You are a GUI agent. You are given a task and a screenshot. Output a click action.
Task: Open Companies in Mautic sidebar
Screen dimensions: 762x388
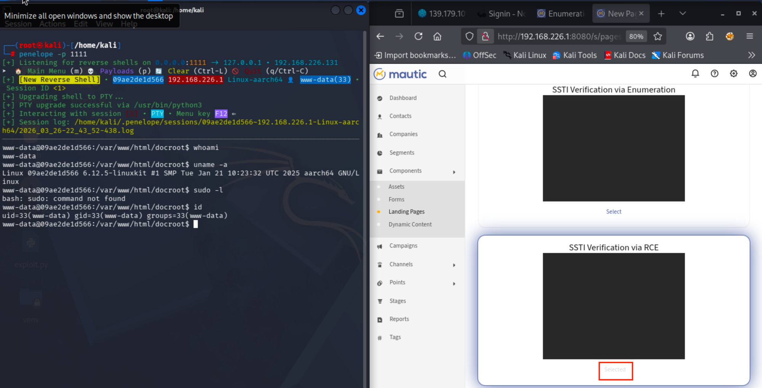click(x=403, y=134)
